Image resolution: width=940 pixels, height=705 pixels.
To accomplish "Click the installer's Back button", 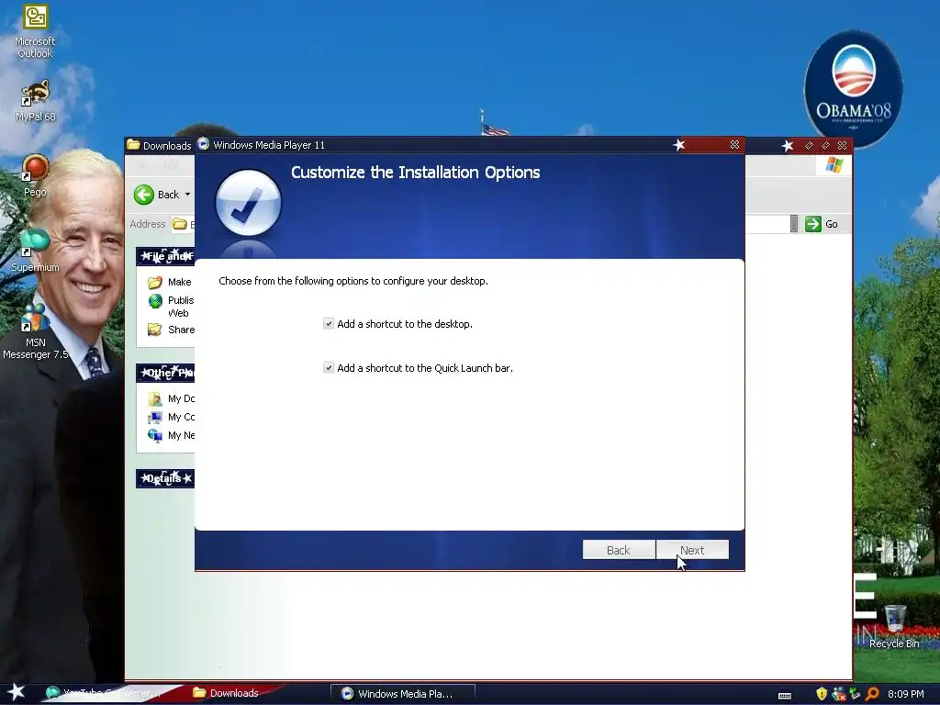I will click(618, 550).
